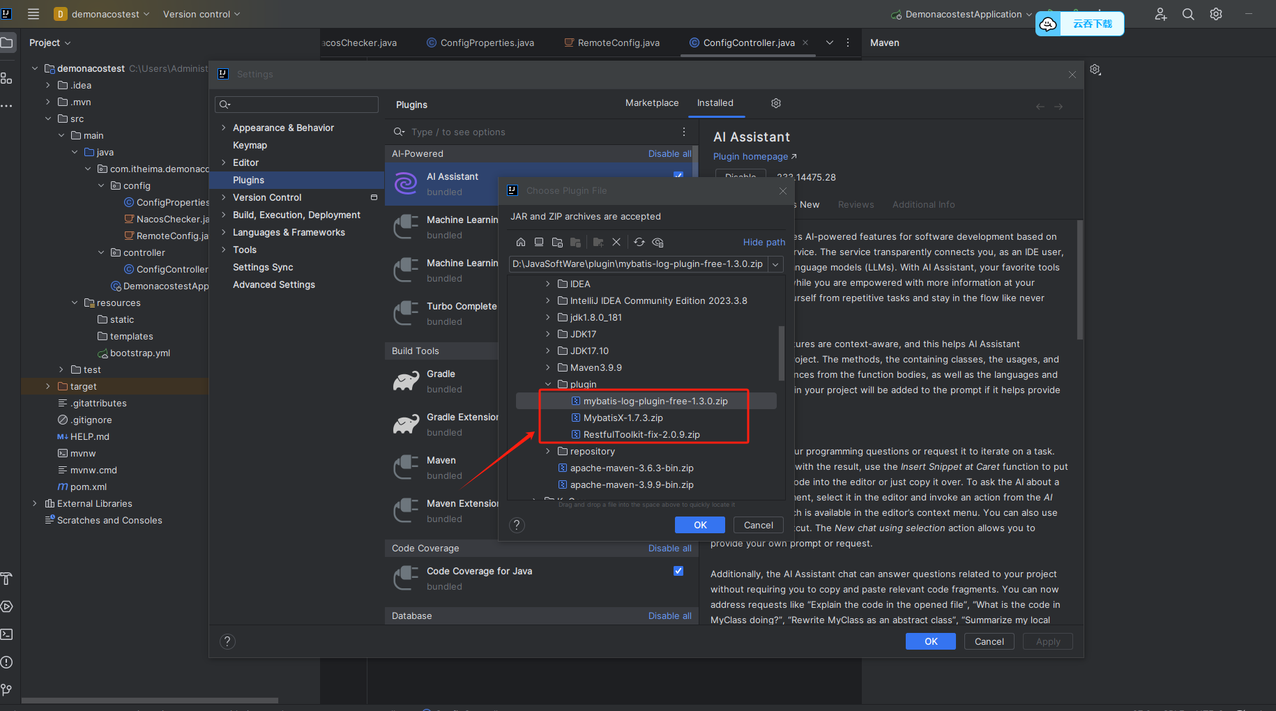Expand Languages & Frameworks settings group
This screenshot has height=711, width=1276.
click(x=224, y=232)
